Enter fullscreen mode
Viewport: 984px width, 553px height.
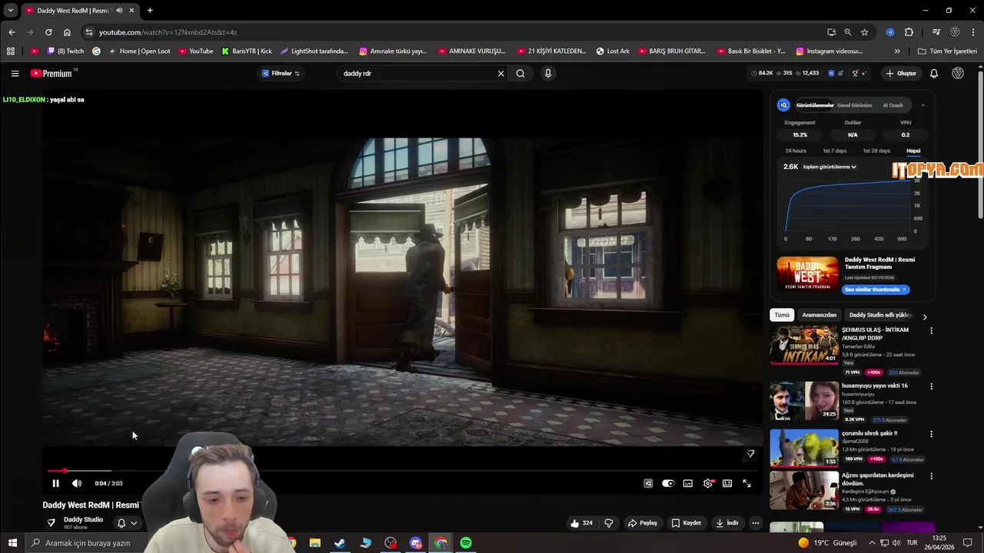[x=746, y=483]
